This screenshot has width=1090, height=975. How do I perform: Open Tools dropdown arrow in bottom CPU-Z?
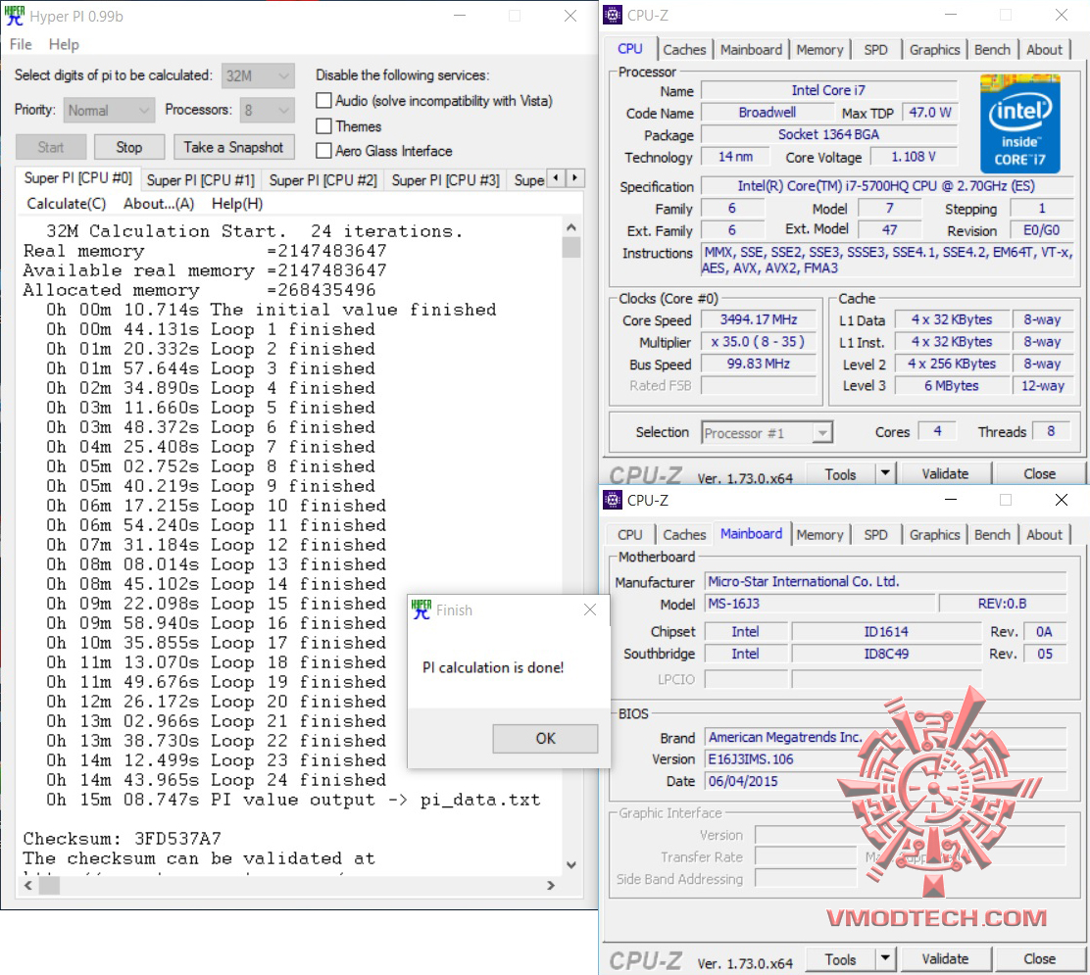(885, 958)
